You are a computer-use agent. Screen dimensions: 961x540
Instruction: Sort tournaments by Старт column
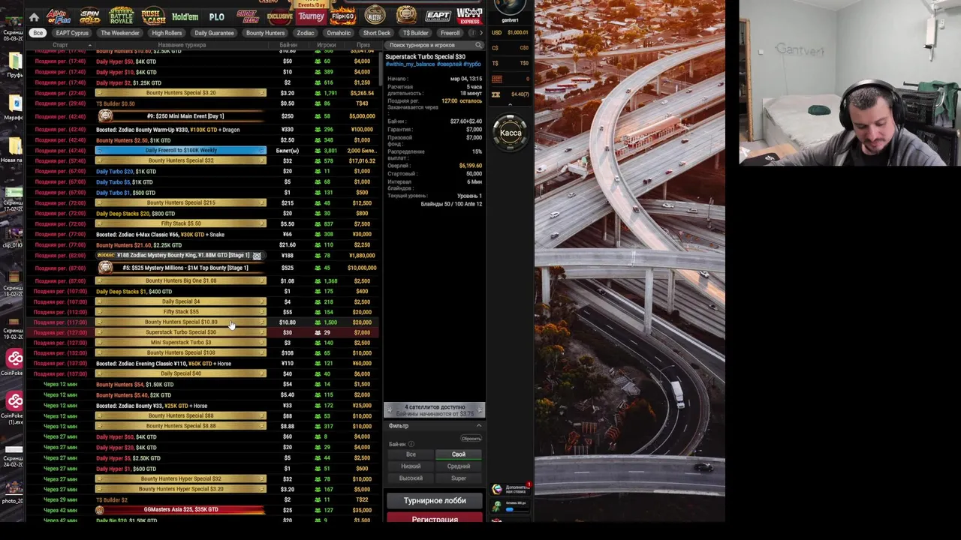[60, 45]
